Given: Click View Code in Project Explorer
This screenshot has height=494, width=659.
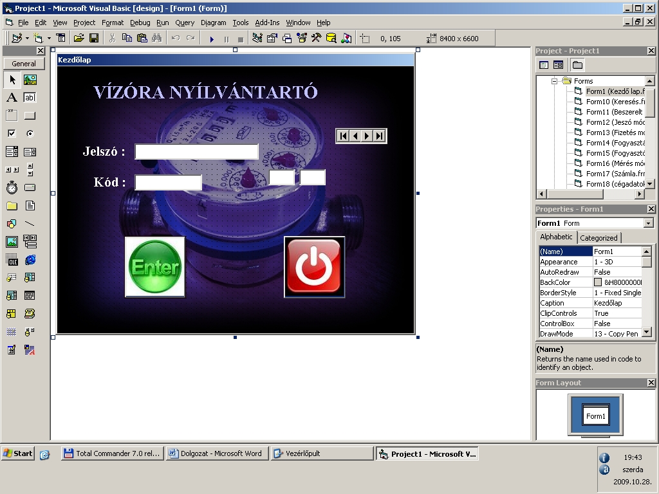Looking at the screenshot, I should tap(544, 65).
